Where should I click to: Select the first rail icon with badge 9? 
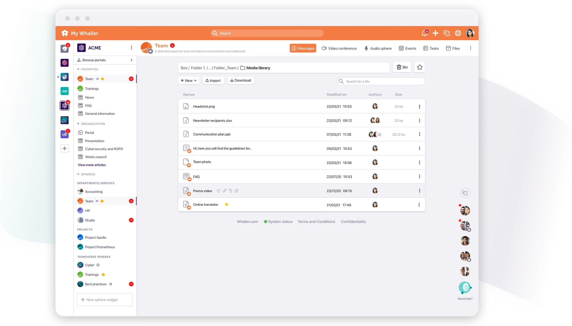pos(64,48)
